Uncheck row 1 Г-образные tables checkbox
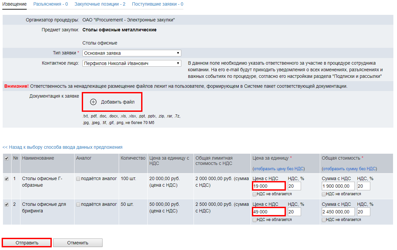 click(7, 179)
